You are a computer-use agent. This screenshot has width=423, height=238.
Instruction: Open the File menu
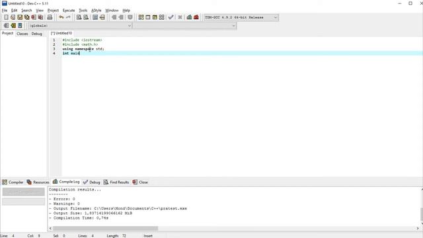coord(5,11)
